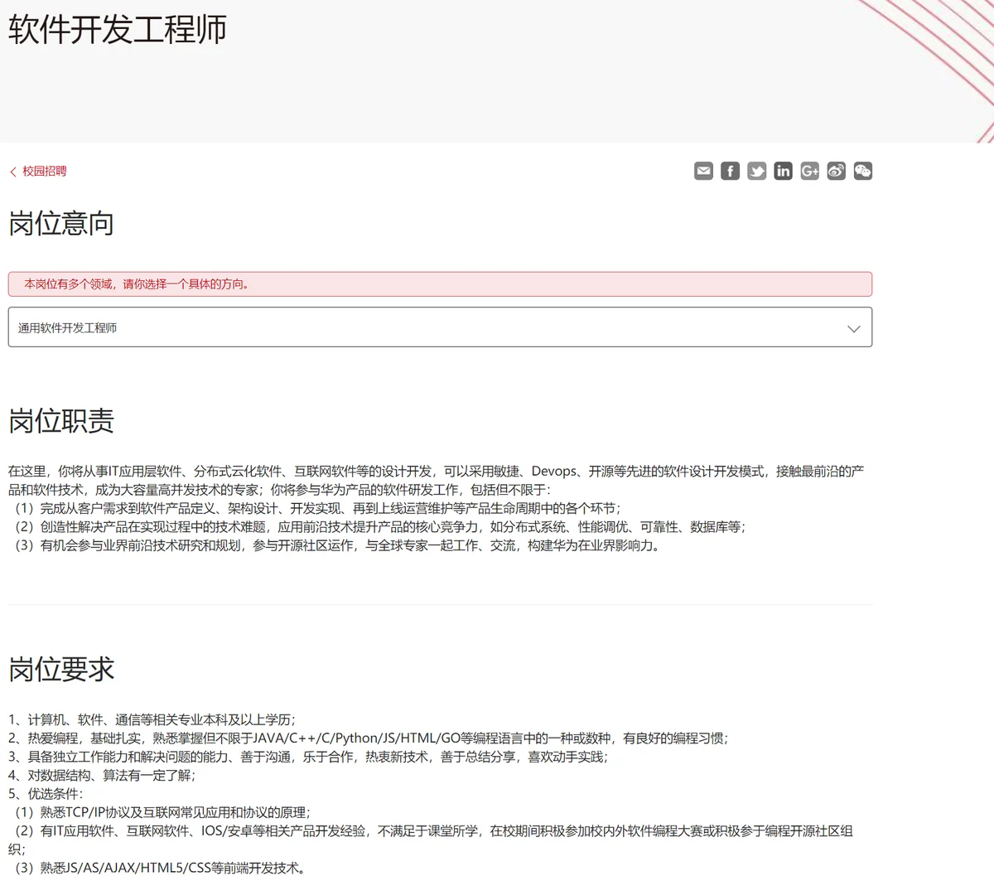Screen dimensions: 994x881
Task: Click requirement 1、计算机、软件、通信等相关专业
Action: (x=152, y=719)
